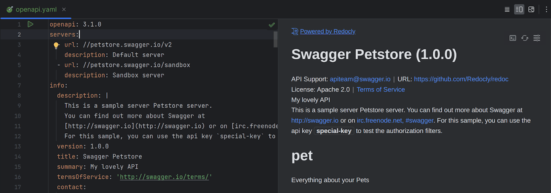Open the terminal icon in the preview toolbar
551x193 pixels.
[x=513, y=38]
